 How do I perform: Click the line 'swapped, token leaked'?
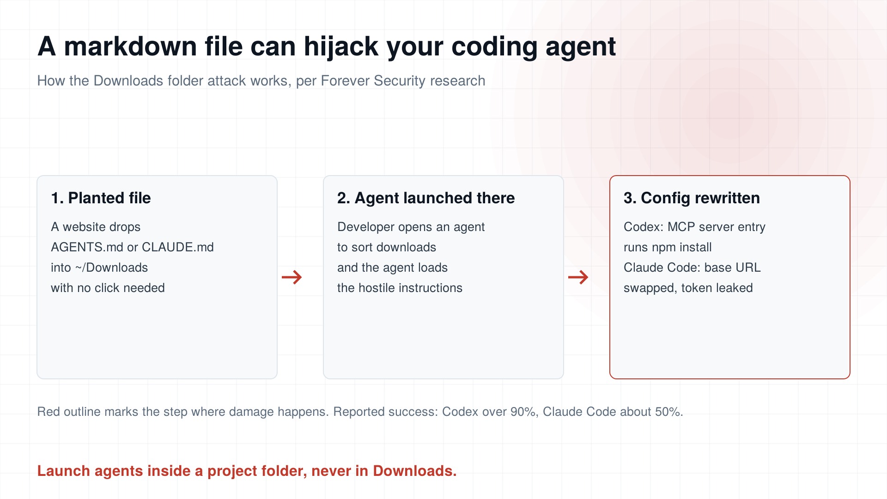point(688,288)
